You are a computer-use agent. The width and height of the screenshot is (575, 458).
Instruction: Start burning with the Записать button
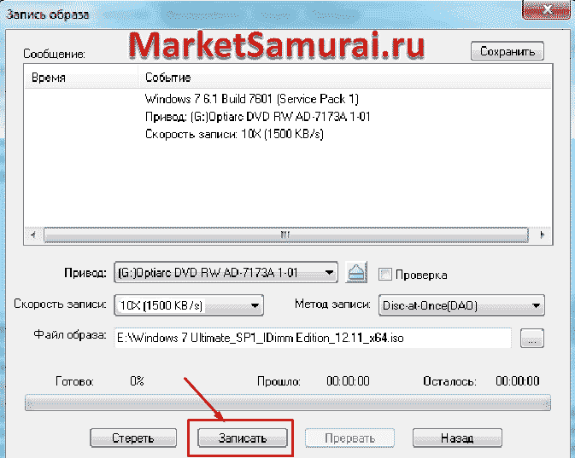(243, 438)
